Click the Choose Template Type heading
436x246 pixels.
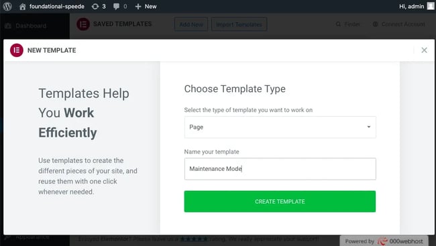click(x=235, y=89)
